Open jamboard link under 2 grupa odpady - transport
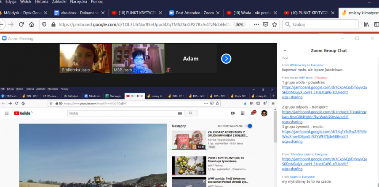This screenshot has width=379, height=187. [x=324, y=117]
